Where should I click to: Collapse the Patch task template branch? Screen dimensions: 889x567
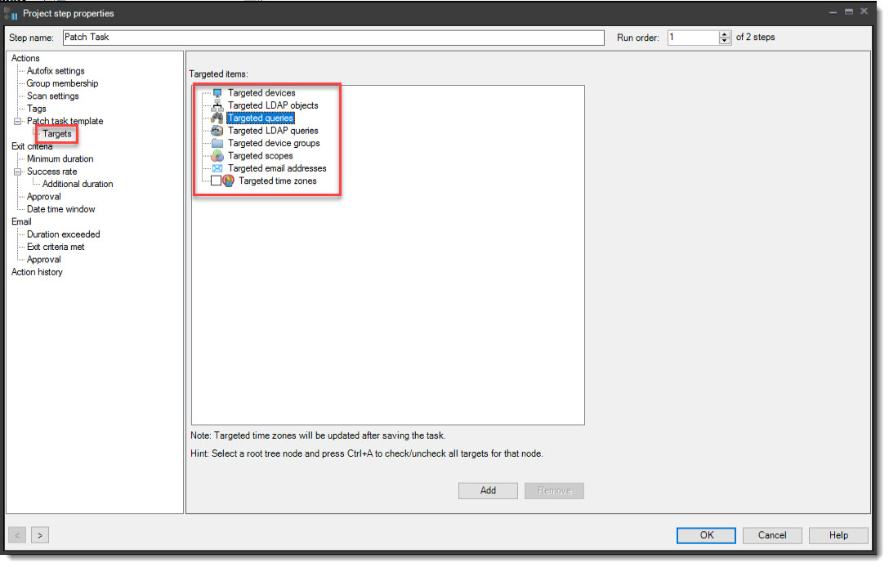point(16,120)
